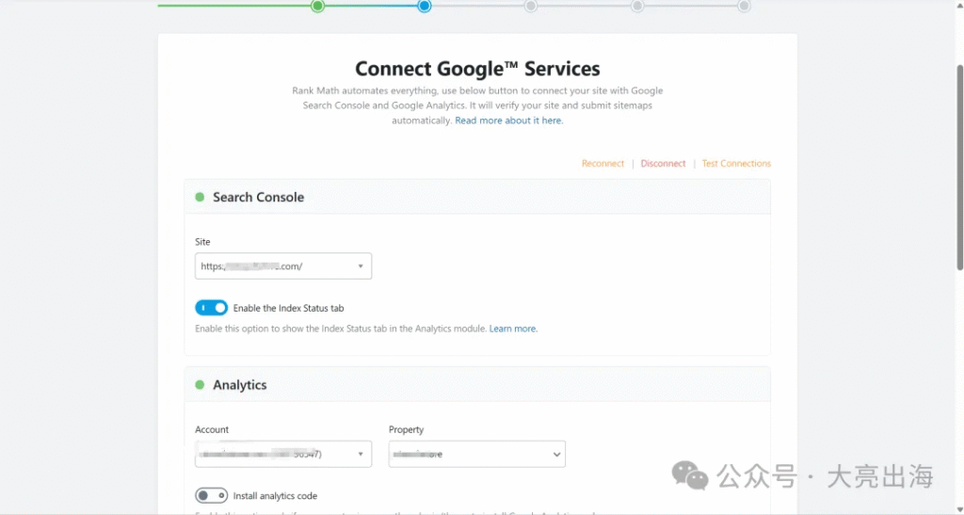This screenshot has height=515, width=964.
Task: Disable the Index Status tab toggle
Action: tap(212, 308)
